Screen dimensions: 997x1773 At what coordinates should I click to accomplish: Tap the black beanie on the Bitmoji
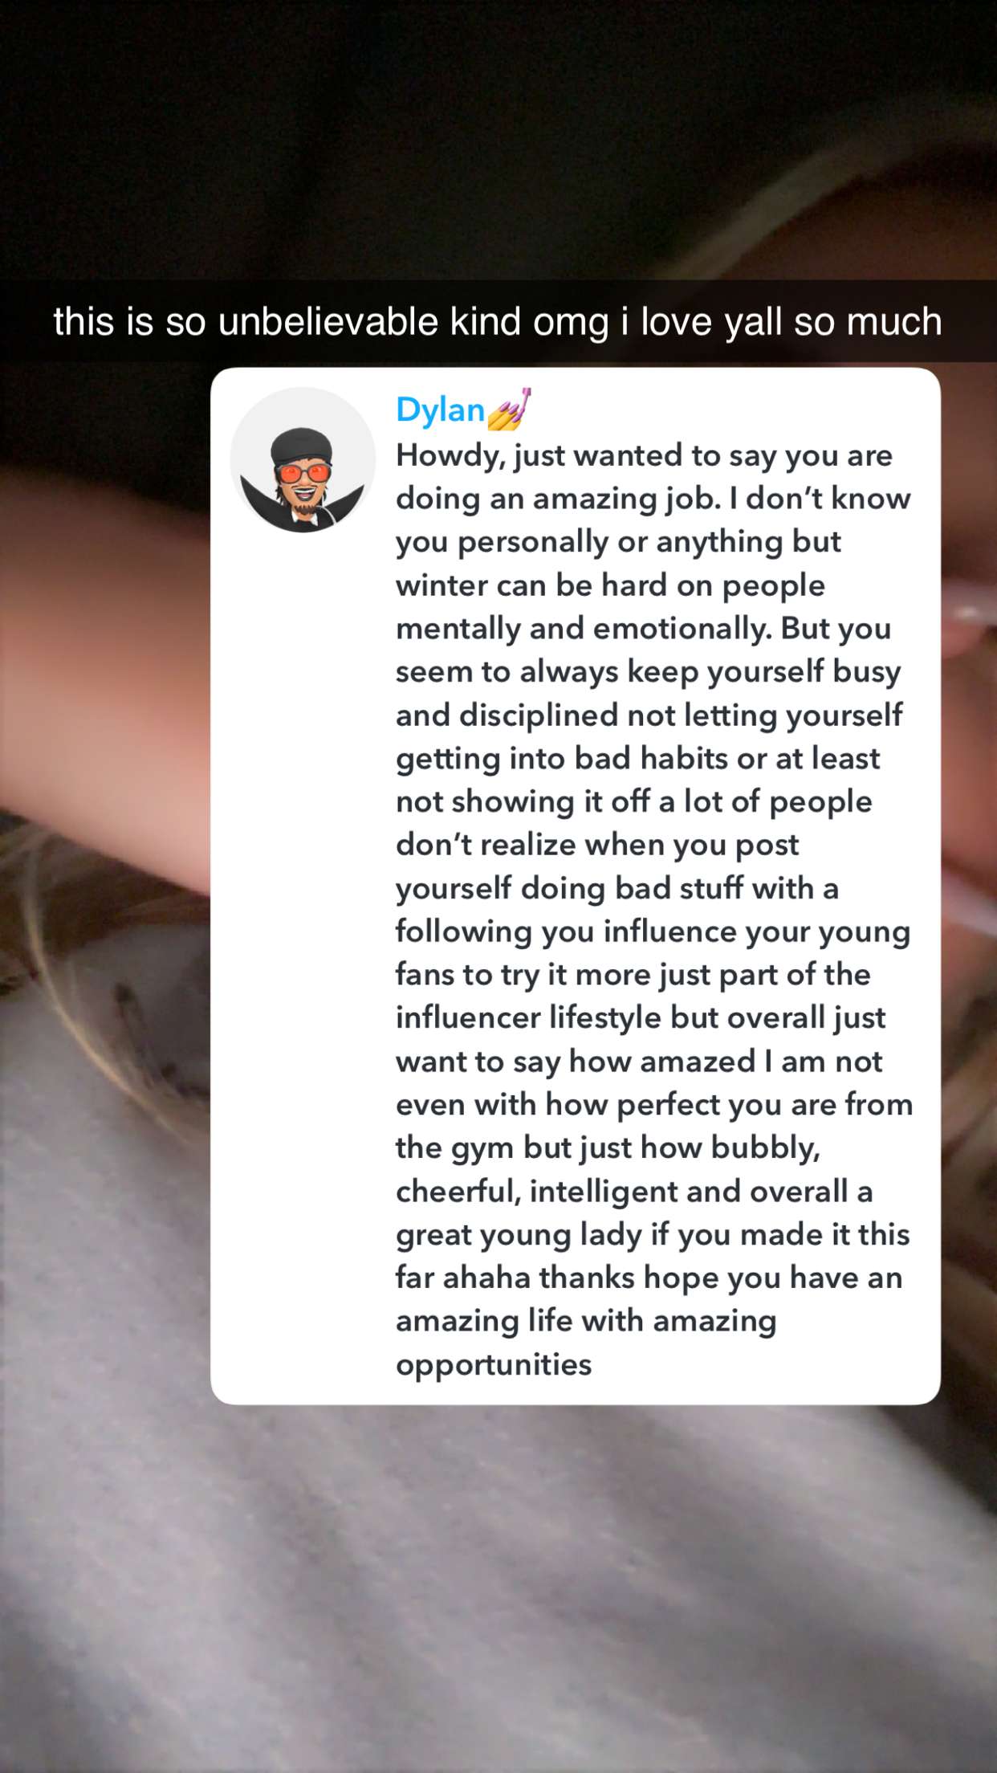coord(302,446)
